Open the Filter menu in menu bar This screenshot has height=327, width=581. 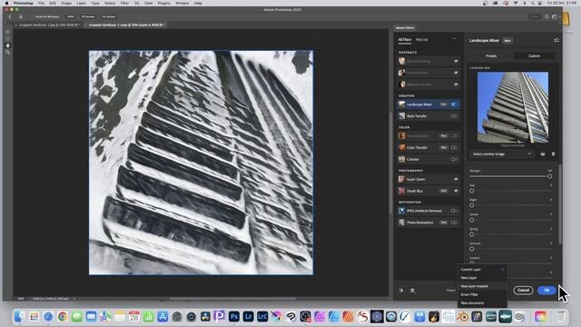[x=124, y=3]
